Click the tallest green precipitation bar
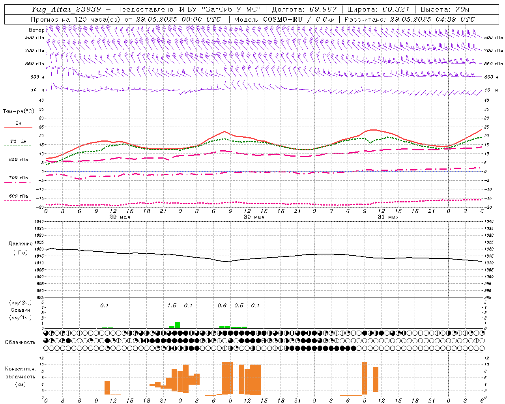 [177, 325]
